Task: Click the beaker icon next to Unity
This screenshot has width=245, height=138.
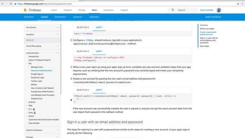Action: pyautogui.click(x=35, y=112)
